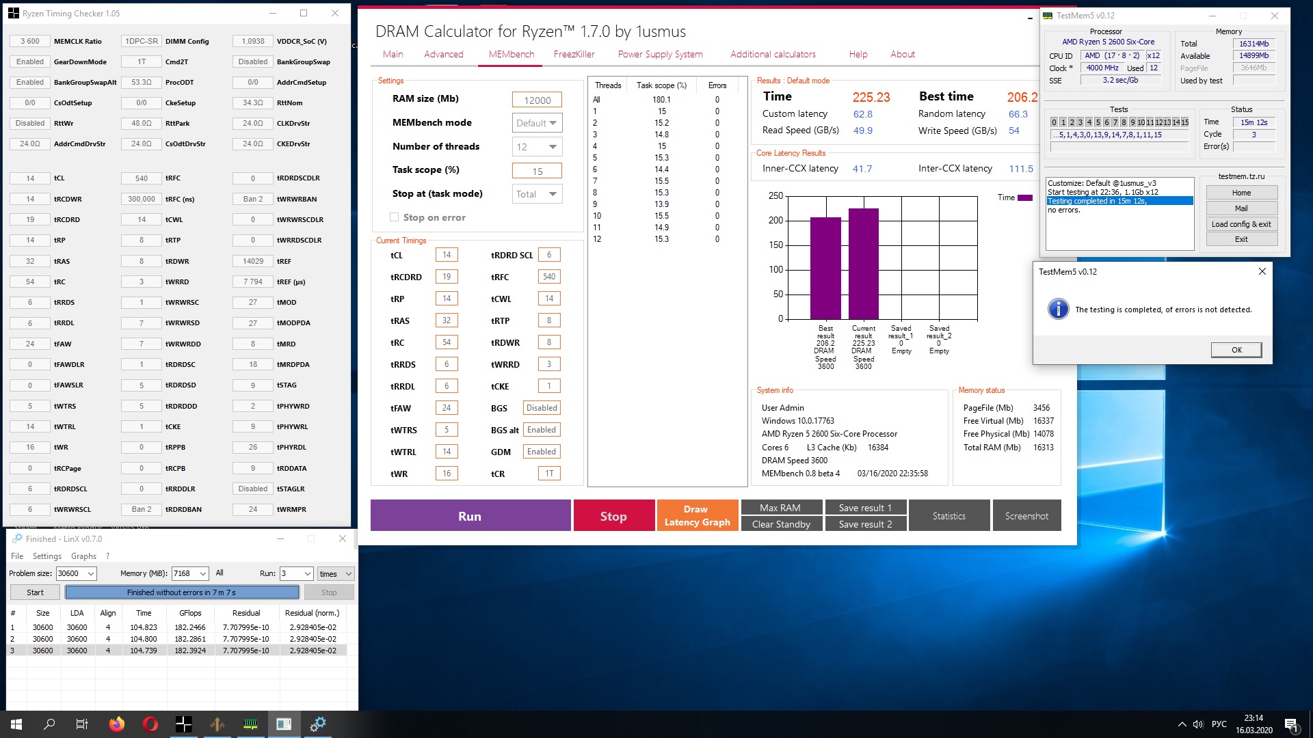The height and width of the screenshot is (738, 1313).
Task: Open Windows Task View
Action: point(82,724)
